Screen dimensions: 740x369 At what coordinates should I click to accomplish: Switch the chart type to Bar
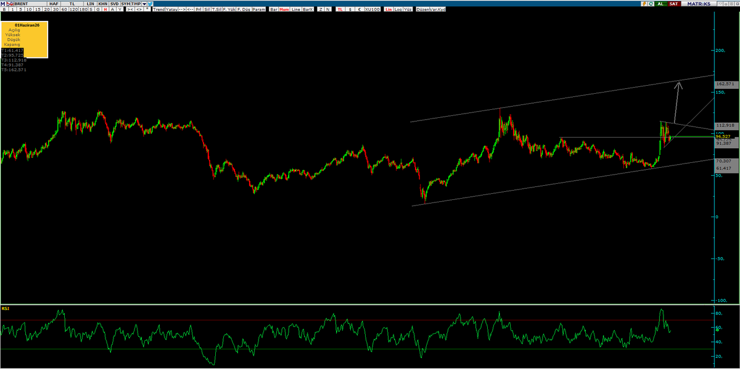274,9
